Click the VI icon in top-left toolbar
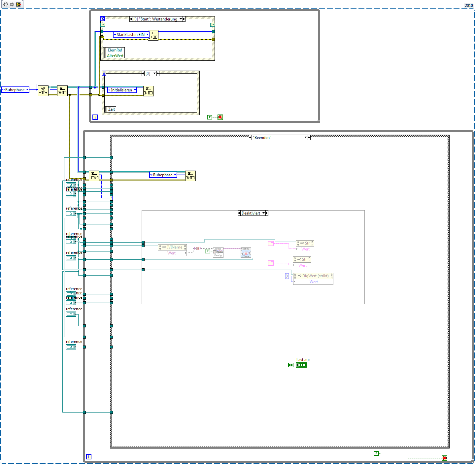475x464 pixels. [18, 4]
